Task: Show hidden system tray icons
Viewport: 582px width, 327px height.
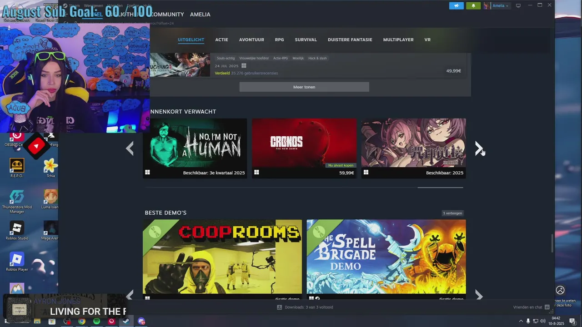Action: tap(521, 321)
